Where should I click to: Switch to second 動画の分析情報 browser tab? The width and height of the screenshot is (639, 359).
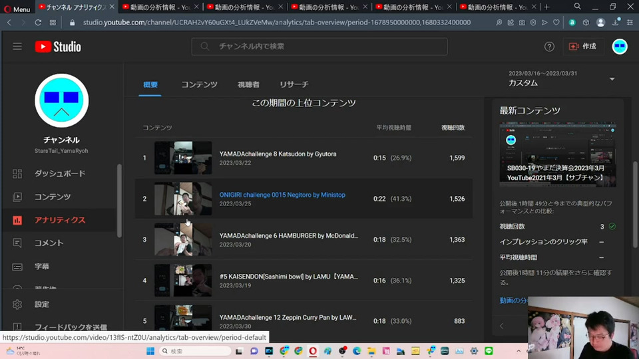coord(244,7)
